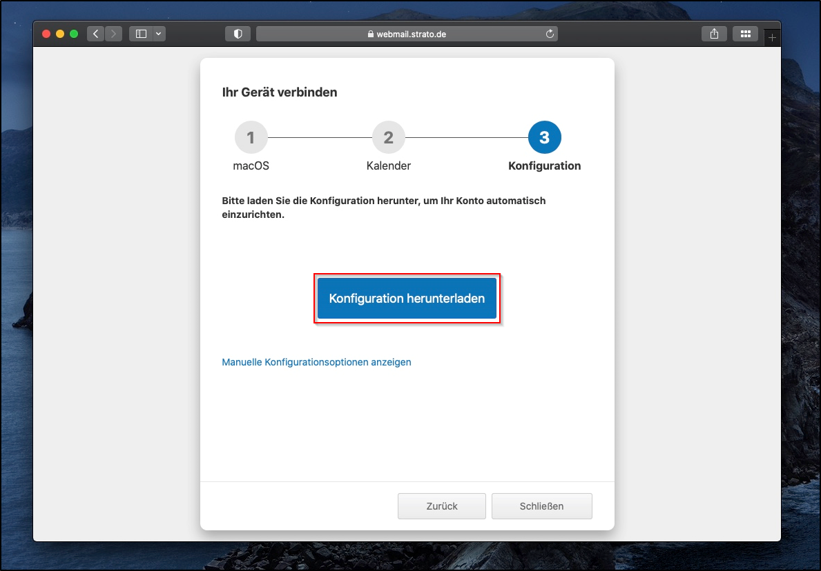Open Manuelle Konfigurationsoptionen anzeigen link
This screenshot has height=571, width=821.
316,362
